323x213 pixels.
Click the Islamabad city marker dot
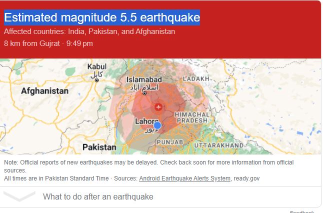[x=144, y=93]
